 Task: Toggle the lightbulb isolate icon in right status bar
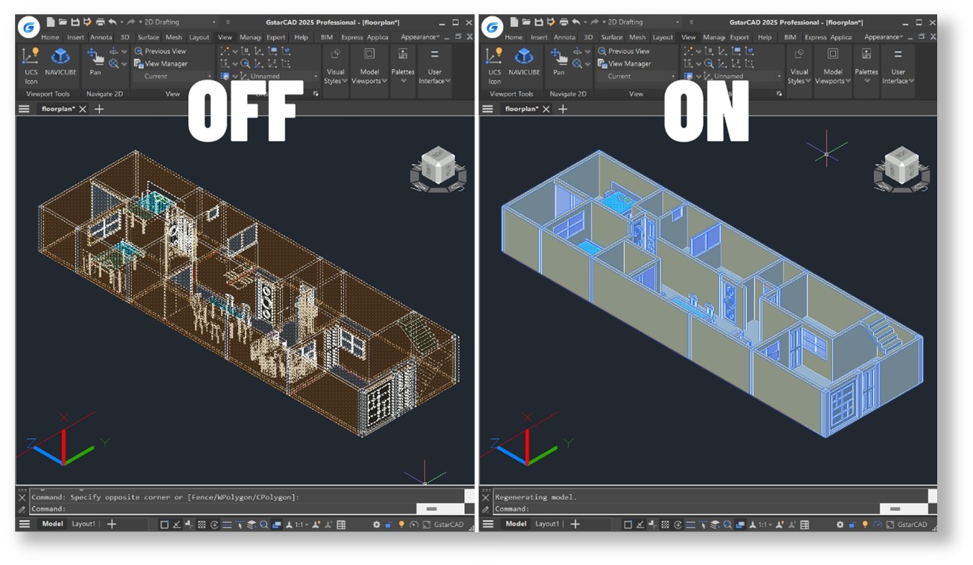coord(865,525)
